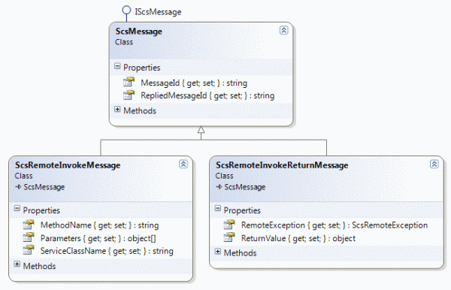Click the MessageId property icon

(x=129, y=82)
